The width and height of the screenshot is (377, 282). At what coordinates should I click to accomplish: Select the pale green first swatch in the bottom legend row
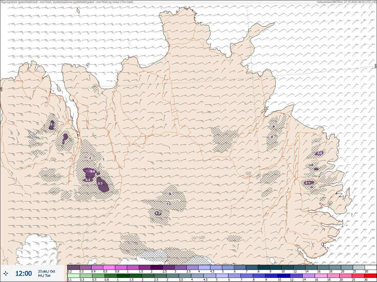(73, 276)
